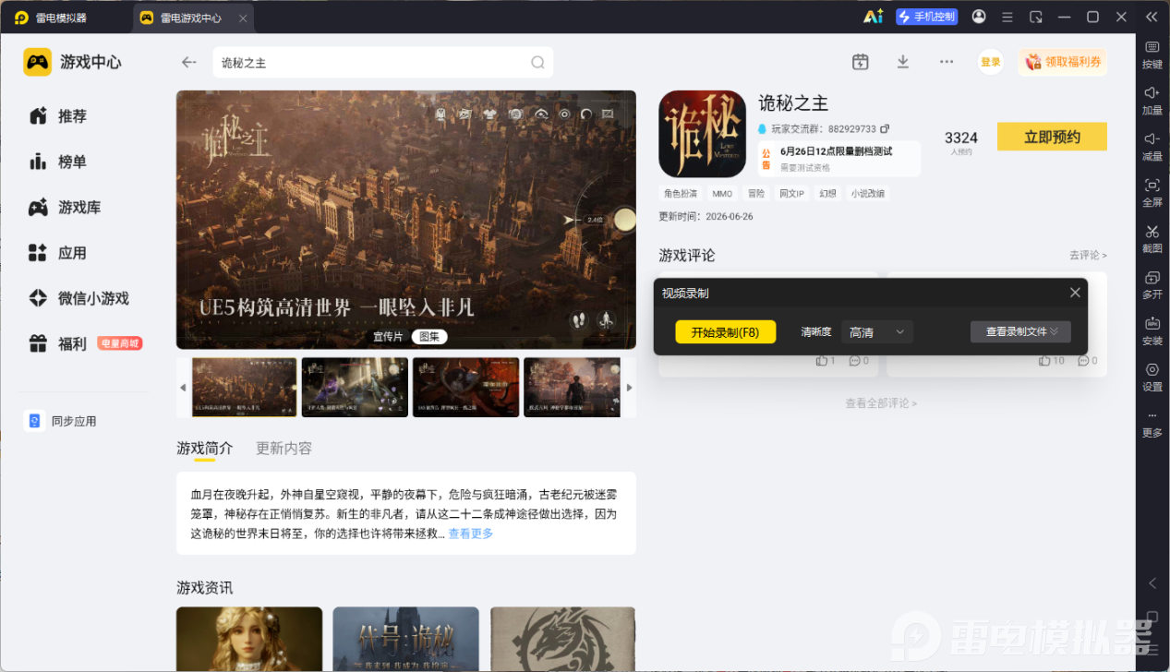
Task: Open the 多开 multi-instance tool
Action: (1152, 285)
